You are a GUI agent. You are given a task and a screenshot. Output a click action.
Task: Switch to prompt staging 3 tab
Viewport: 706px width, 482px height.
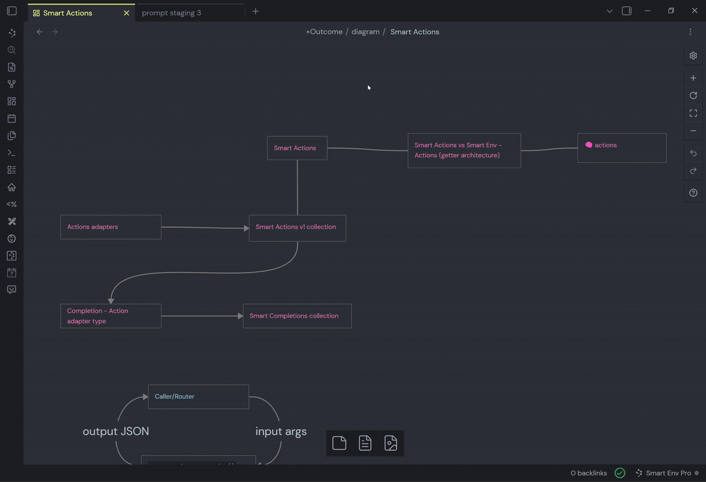(171, 13)
